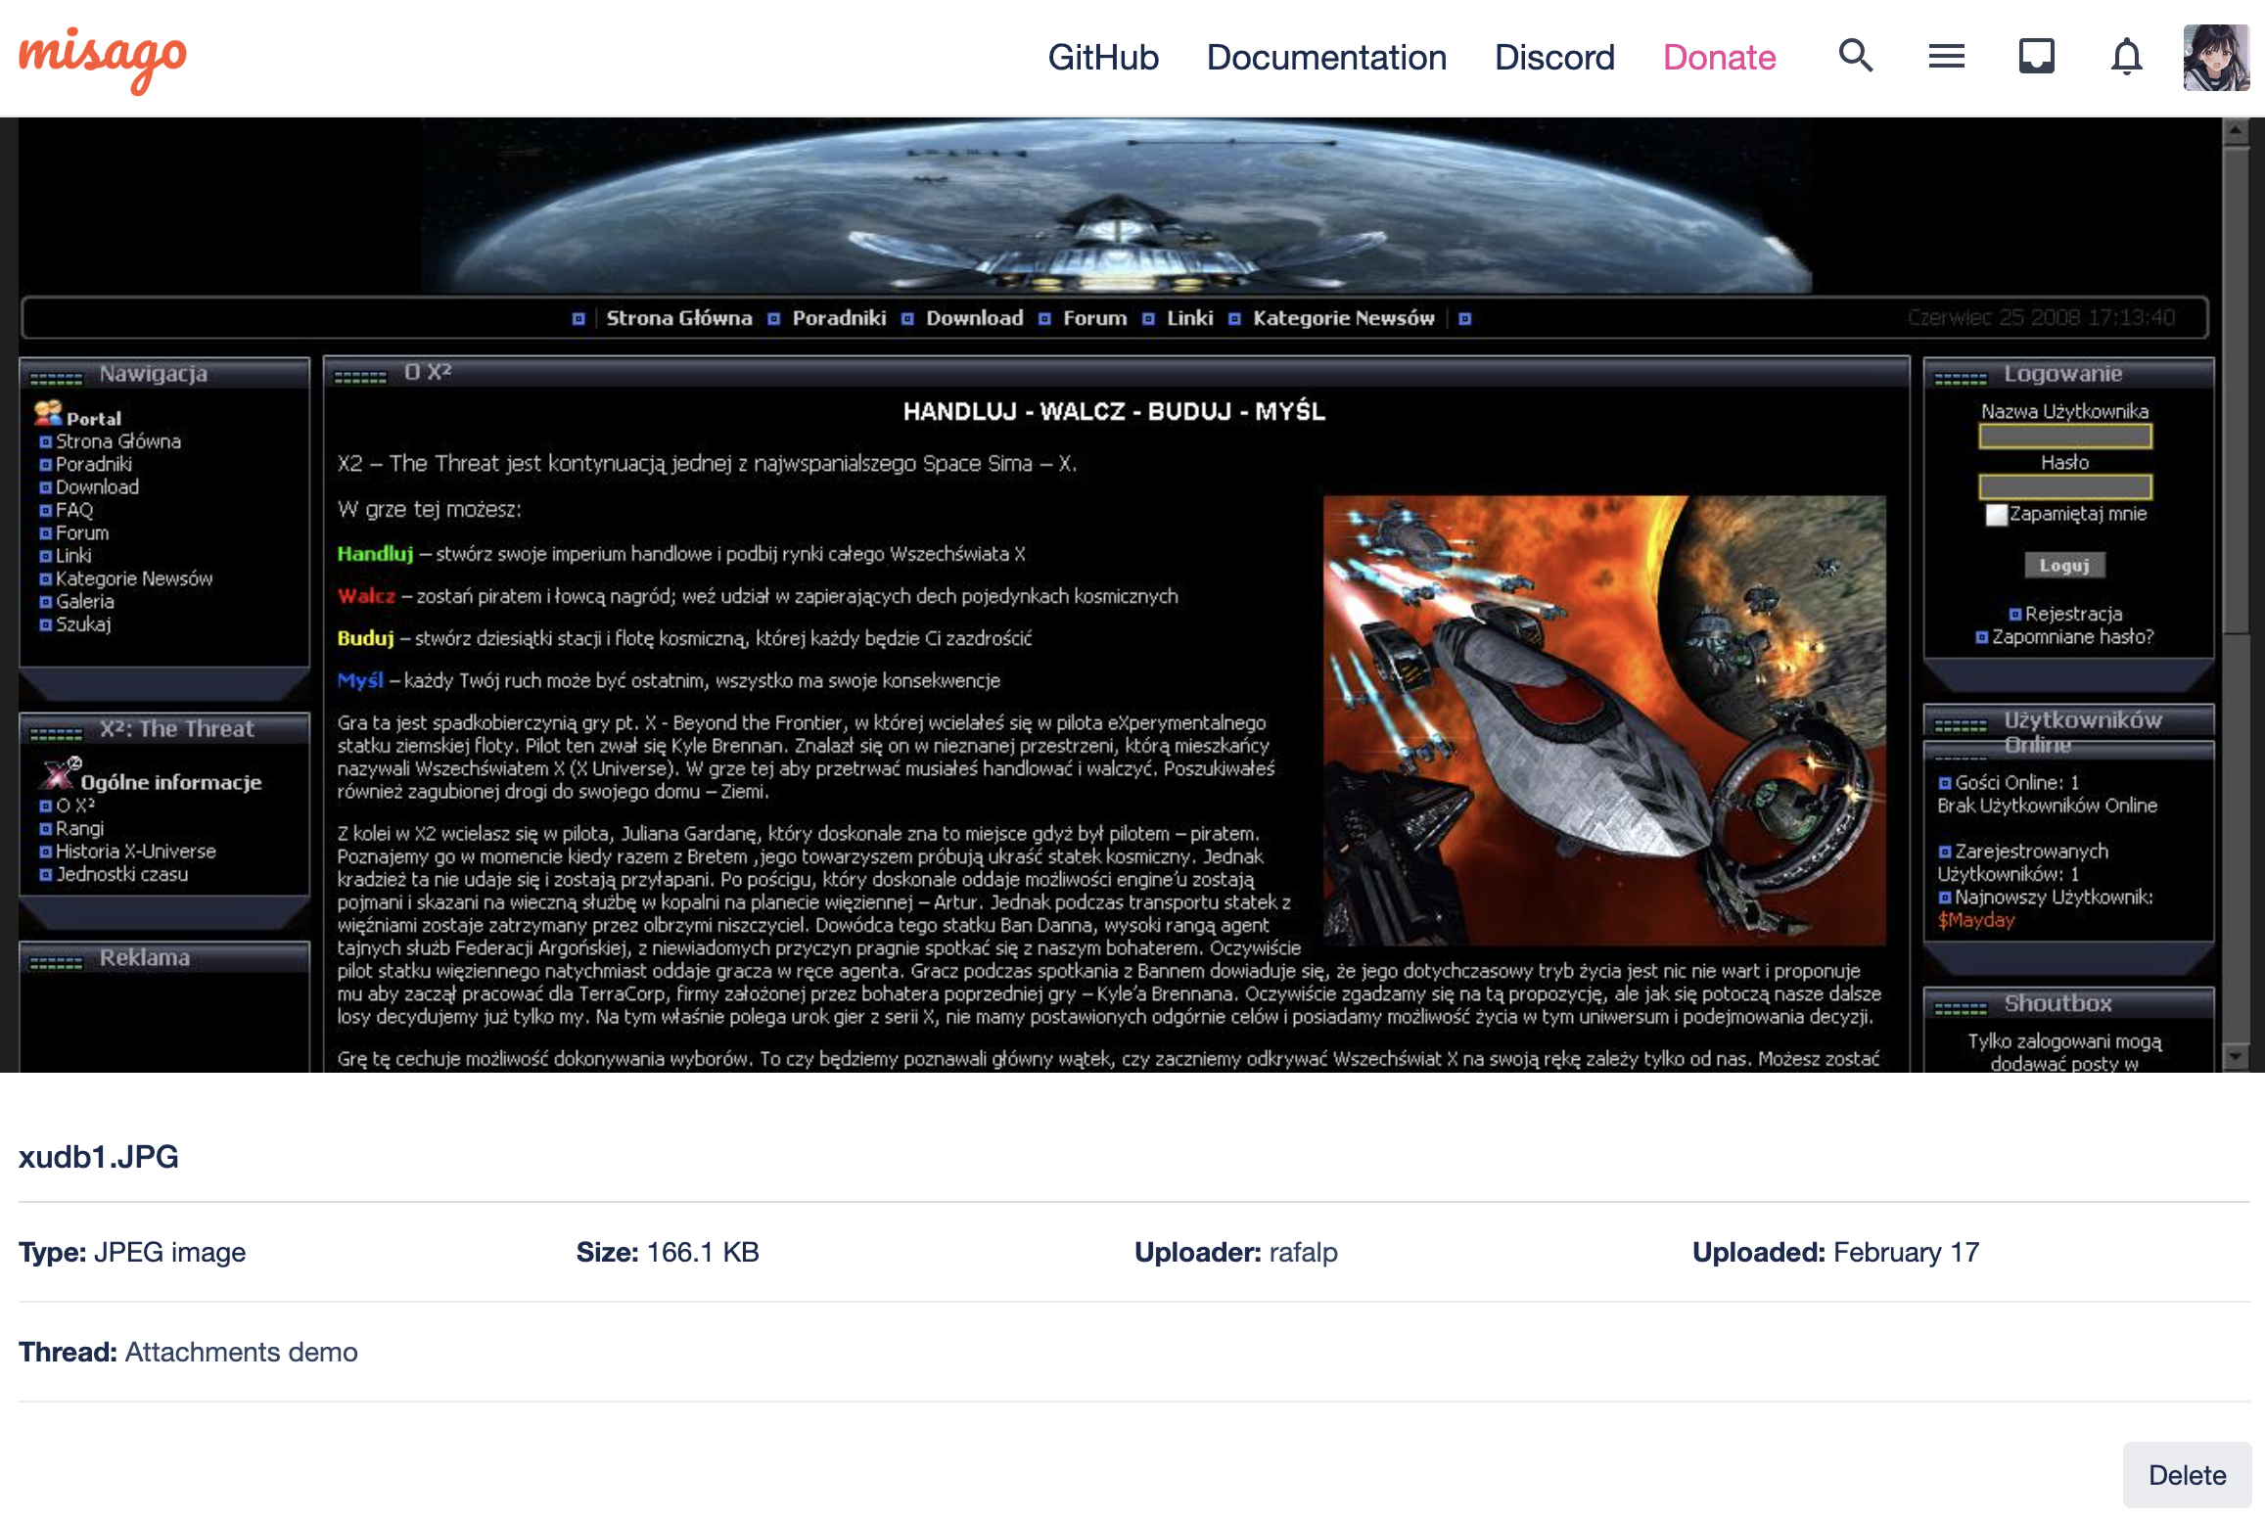
Task: Click the pink Donate link
Action: (x=1719, y=57)
